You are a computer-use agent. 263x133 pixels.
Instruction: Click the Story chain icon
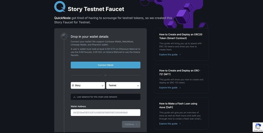click(x=73, y=85)
